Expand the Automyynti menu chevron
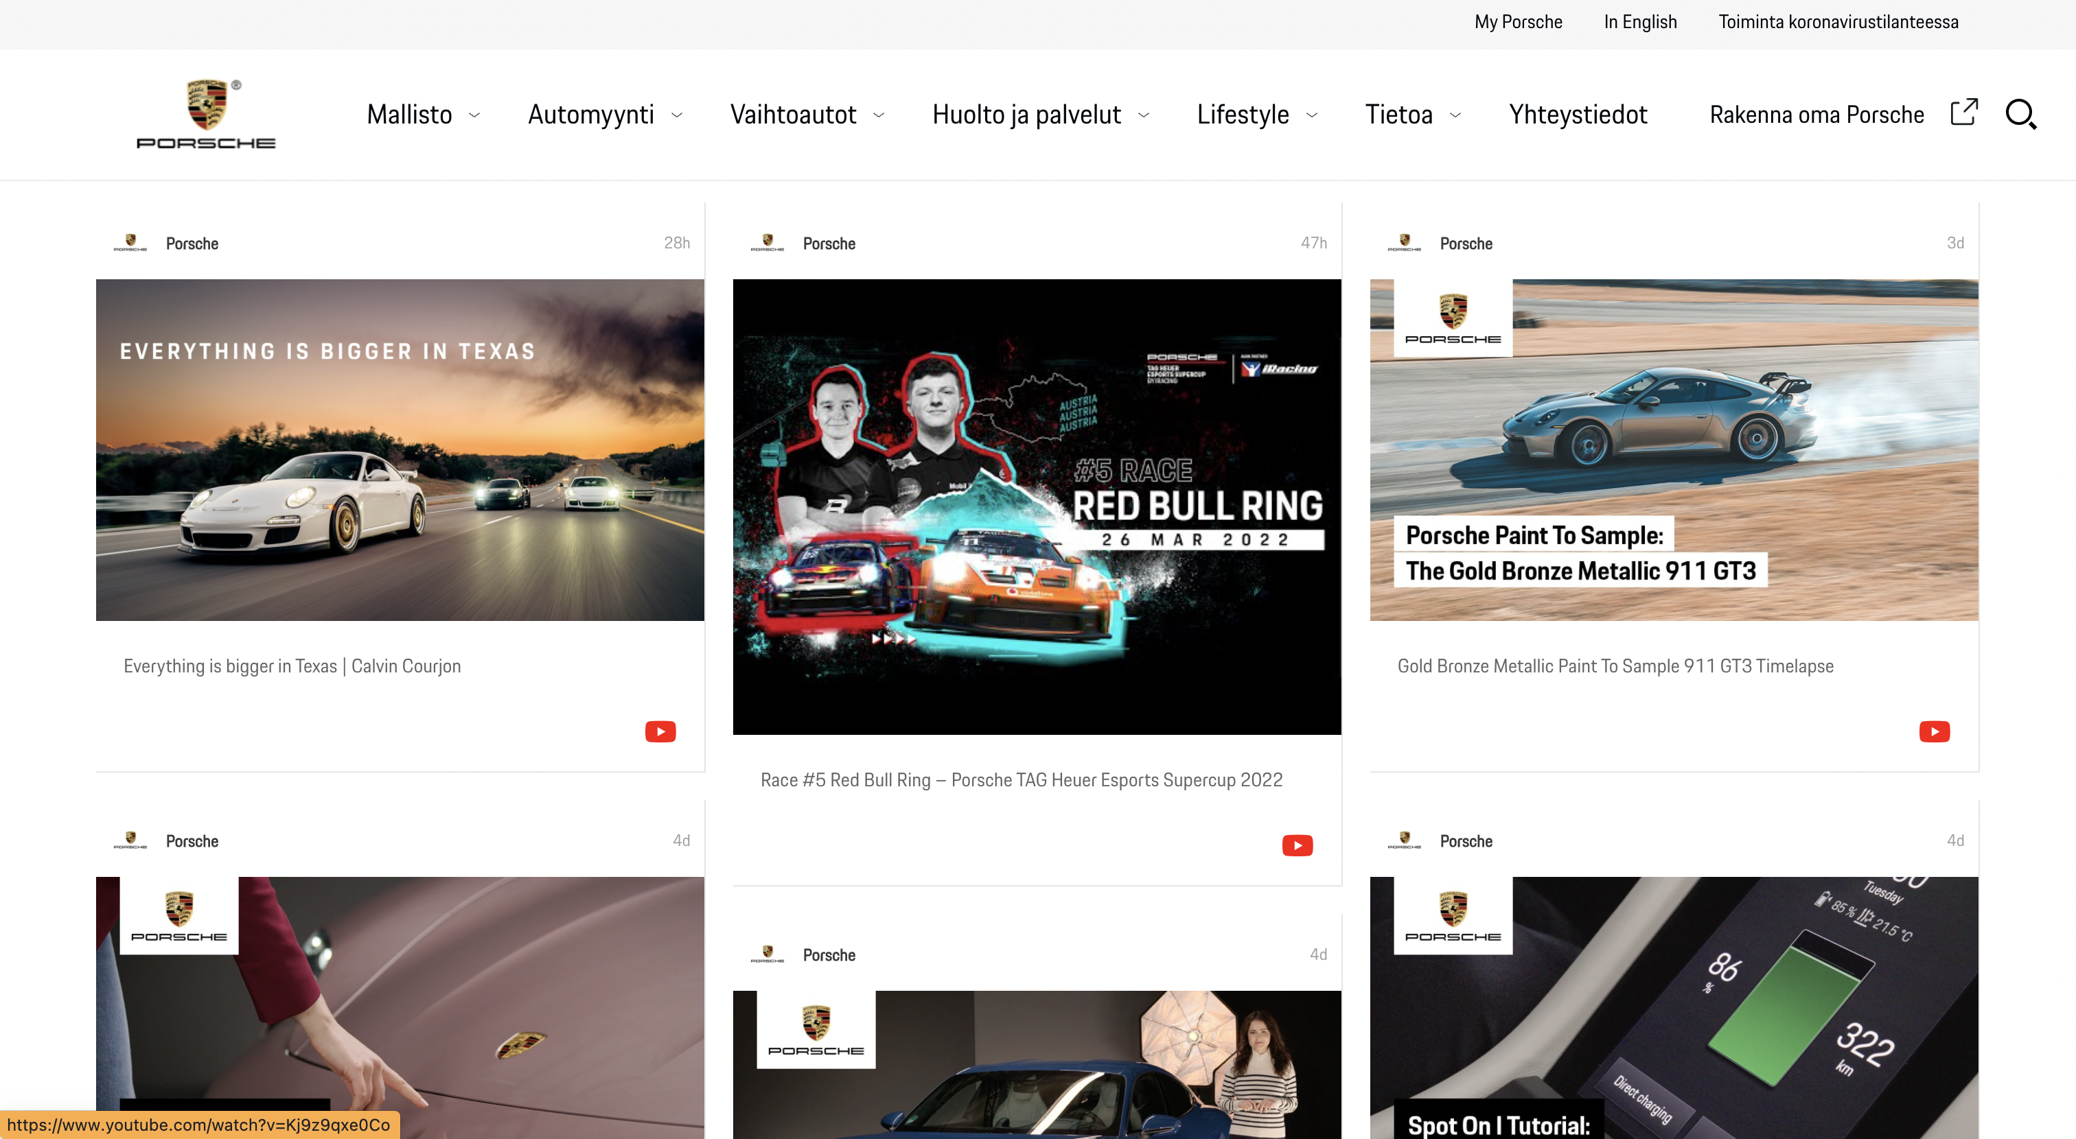The image size is (2076, 1139). coord(677,115)
